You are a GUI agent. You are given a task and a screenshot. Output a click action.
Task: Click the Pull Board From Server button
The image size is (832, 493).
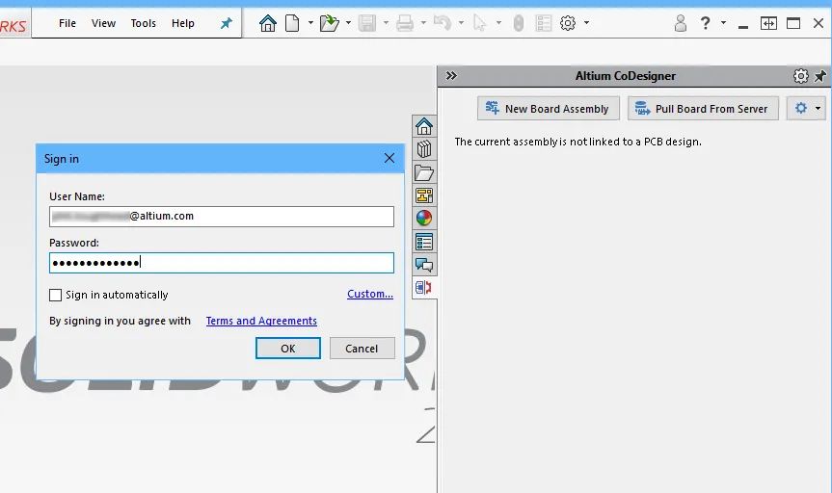click(x=703, y=108)
